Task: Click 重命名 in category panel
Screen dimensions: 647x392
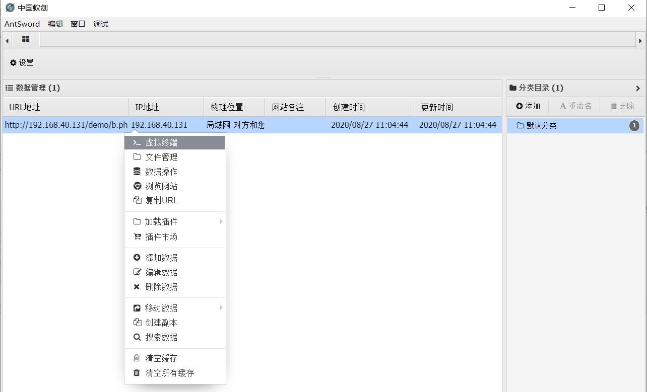Action: pyautogui.click(x=575, y=106)
